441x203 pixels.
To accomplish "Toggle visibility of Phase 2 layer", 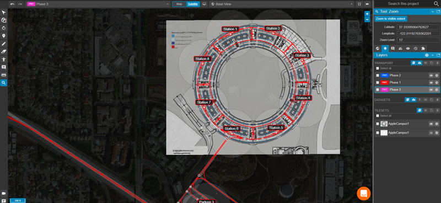I will pos(431,76).
